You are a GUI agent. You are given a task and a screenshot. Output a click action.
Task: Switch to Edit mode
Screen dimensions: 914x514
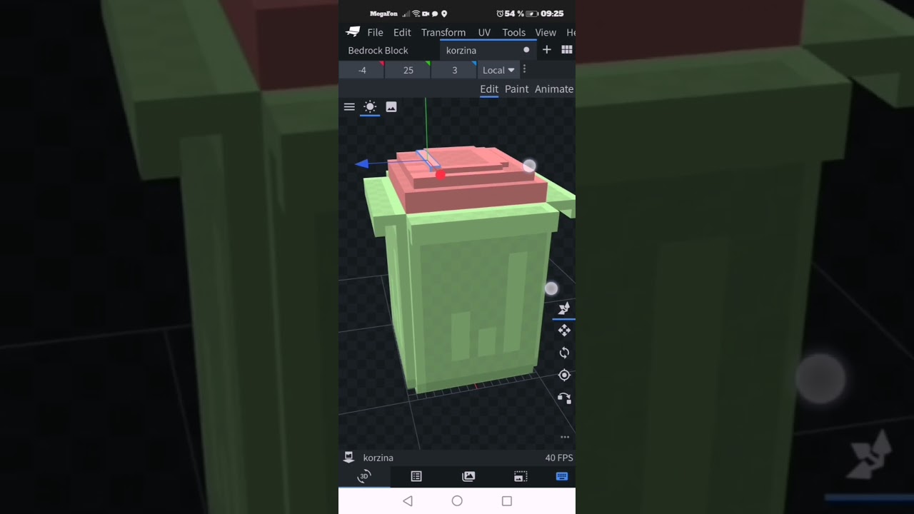coord(489,89)
